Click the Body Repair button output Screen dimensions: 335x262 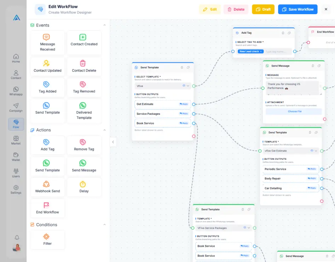[290, 178]
